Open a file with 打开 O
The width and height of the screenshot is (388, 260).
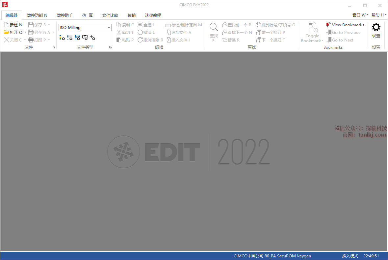click(x=13, y=32)
